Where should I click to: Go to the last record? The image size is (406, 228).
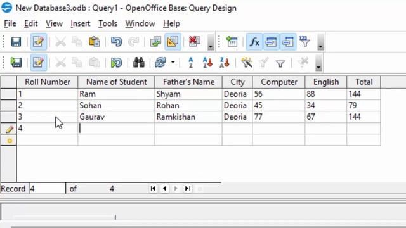(x=188, y=189)
